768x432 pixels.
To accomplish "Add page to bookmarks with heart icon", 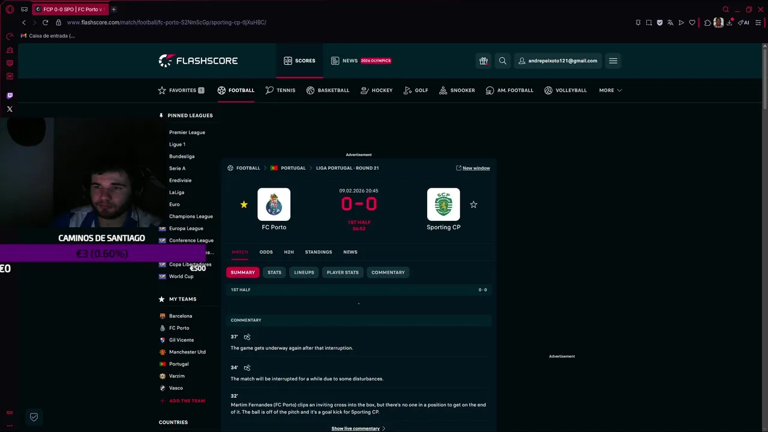I will [x=692, y=22].
